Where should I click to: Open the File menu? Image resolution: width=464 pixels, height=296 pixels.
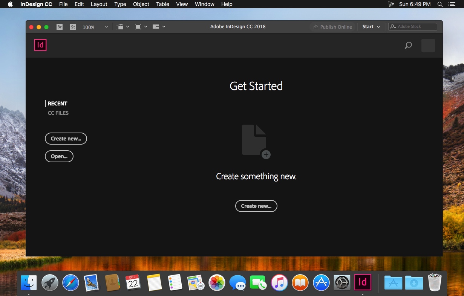[63, 4]
